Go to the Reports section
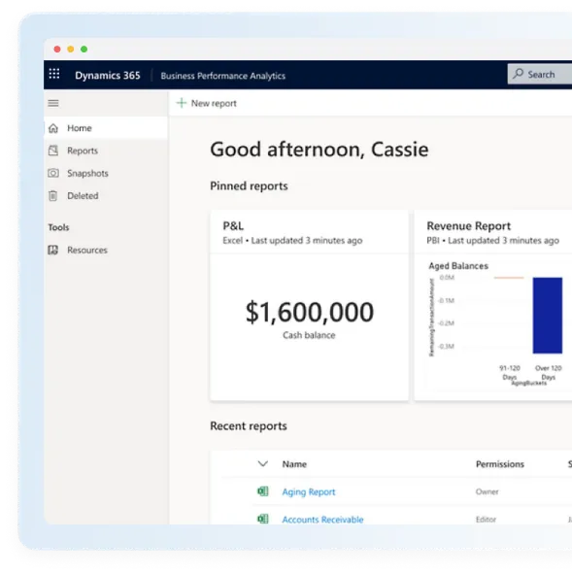The height and width of the screenshot is (574, 572). click(x=106, y=151)
